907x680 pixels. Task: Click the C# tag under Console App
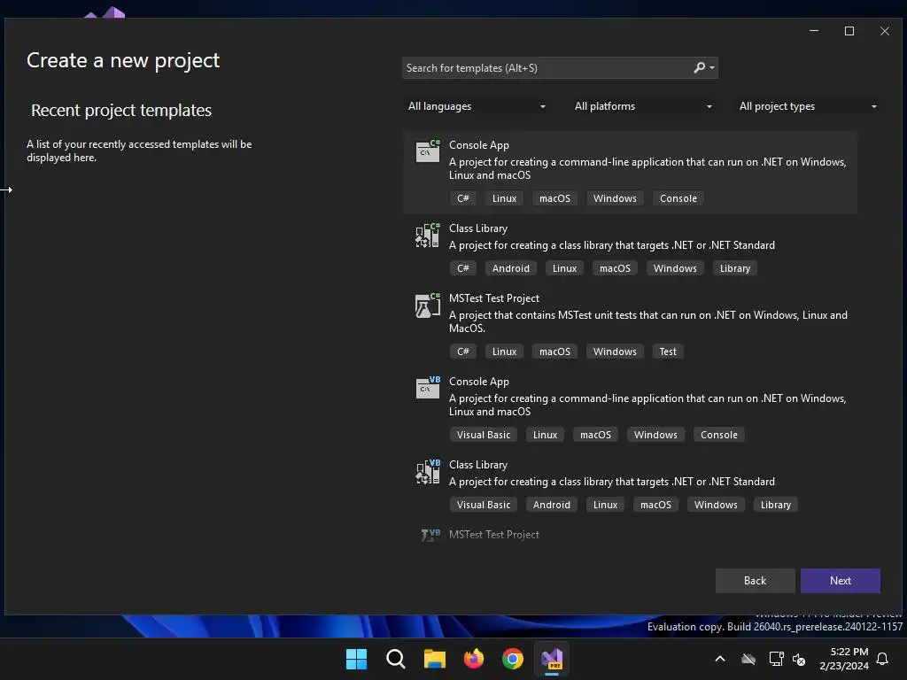462,198
